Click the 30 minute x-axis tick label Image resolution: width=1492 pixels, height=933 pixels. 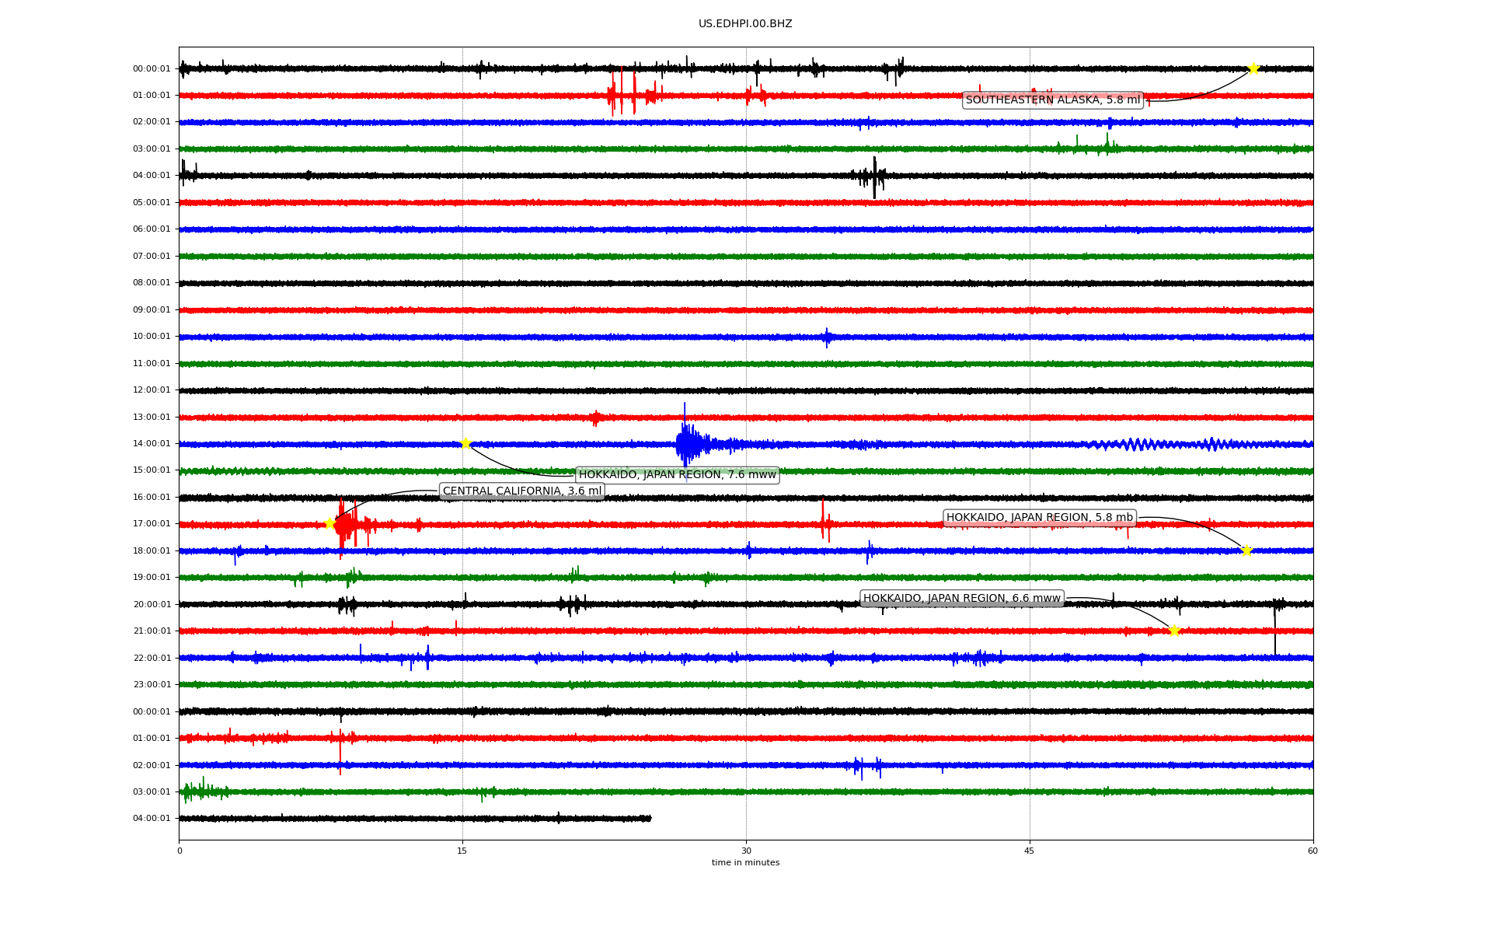coord(746,851)
